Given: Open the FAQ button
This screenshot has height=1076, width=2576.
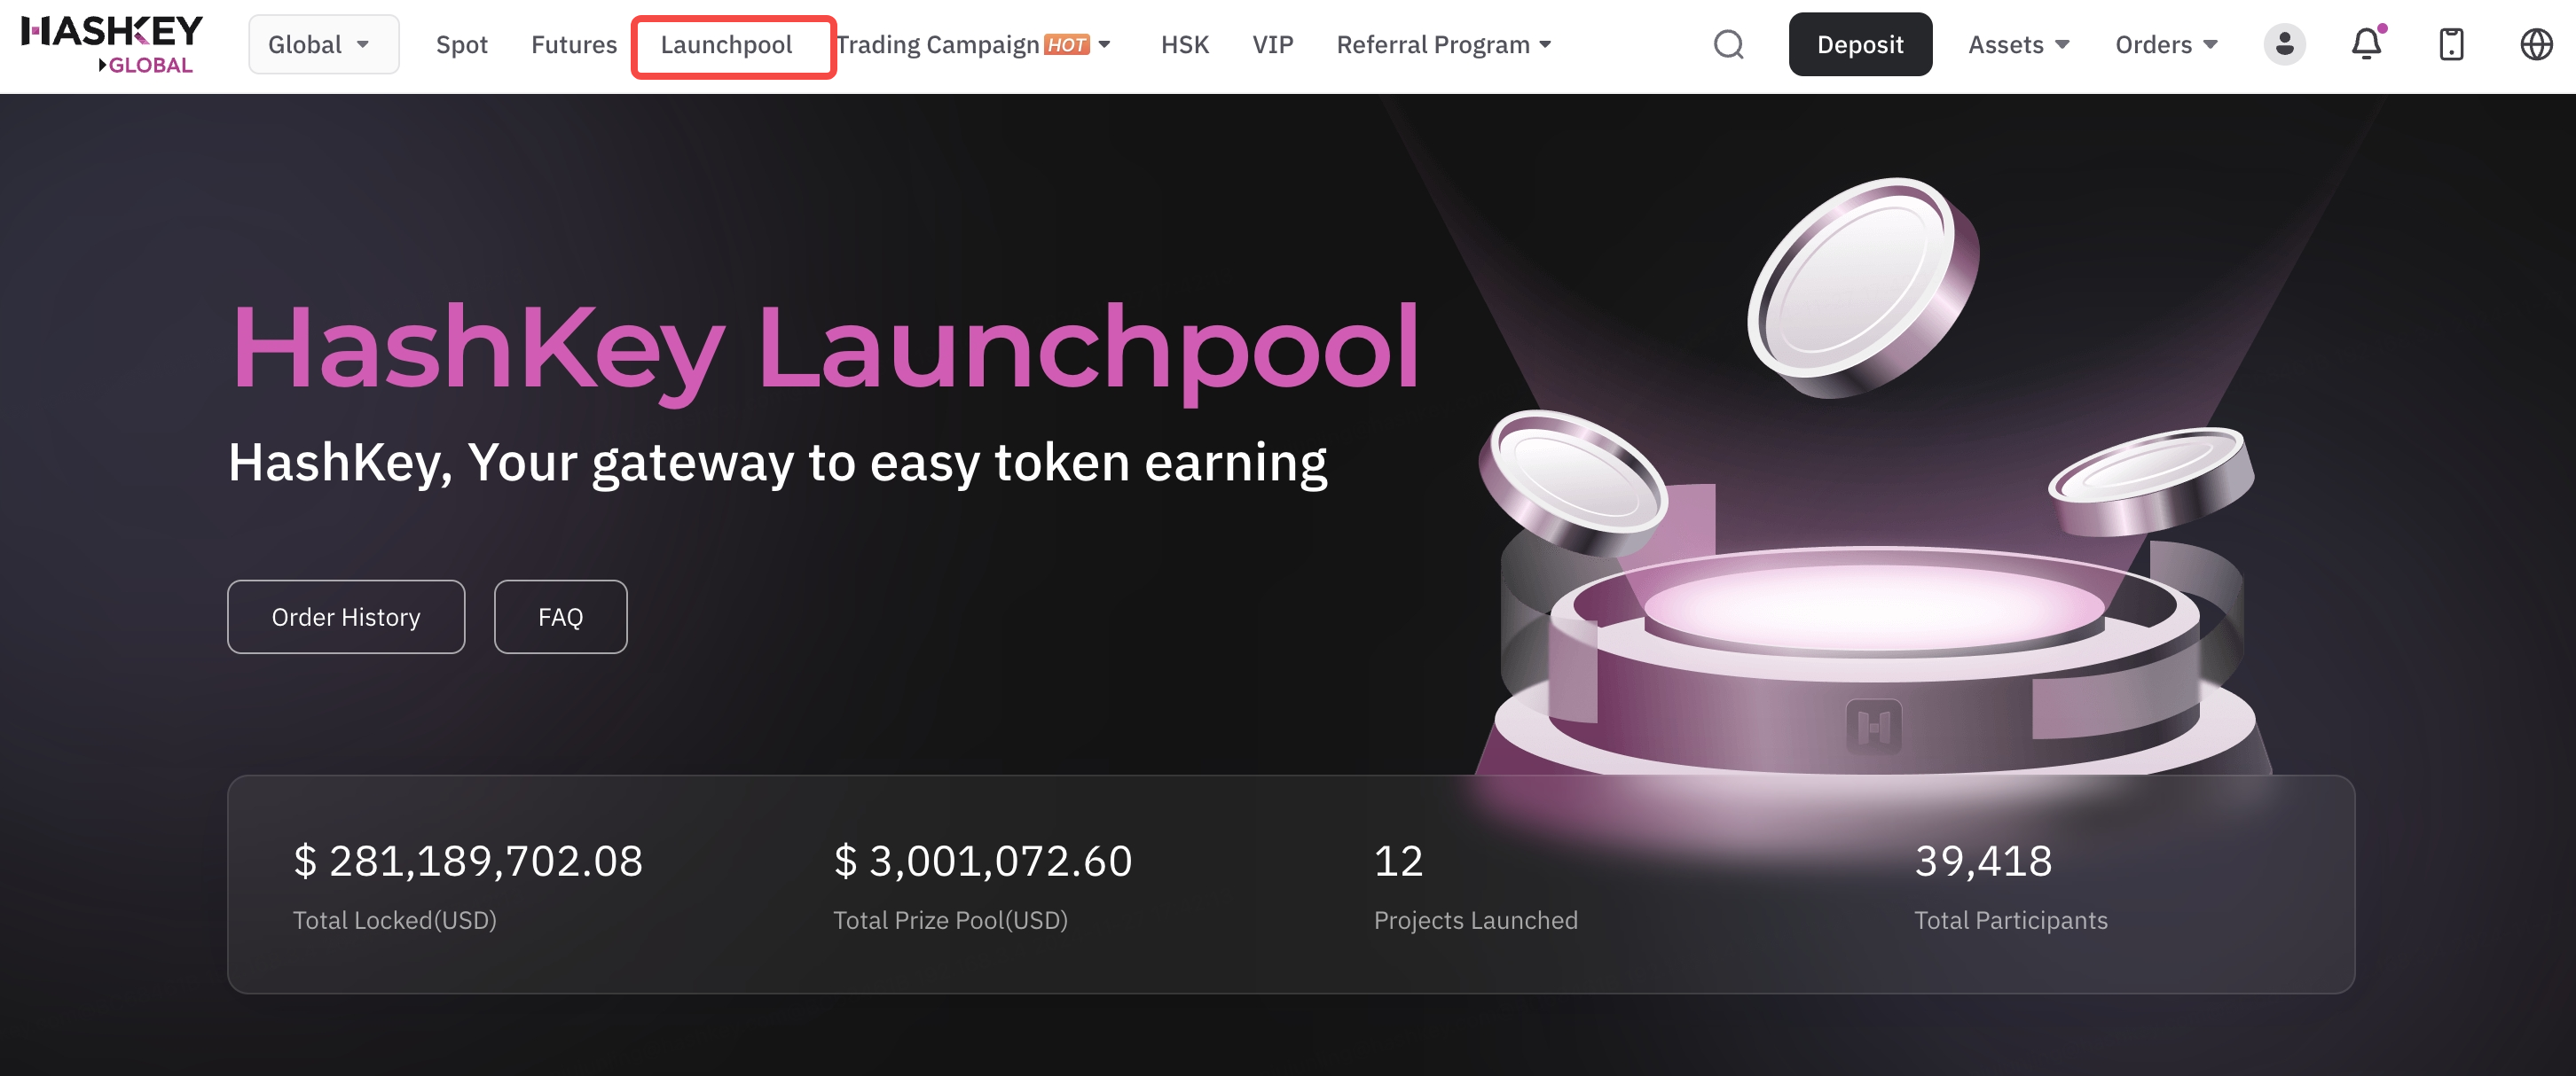Looking at the screenshot, I should [561, 618].
